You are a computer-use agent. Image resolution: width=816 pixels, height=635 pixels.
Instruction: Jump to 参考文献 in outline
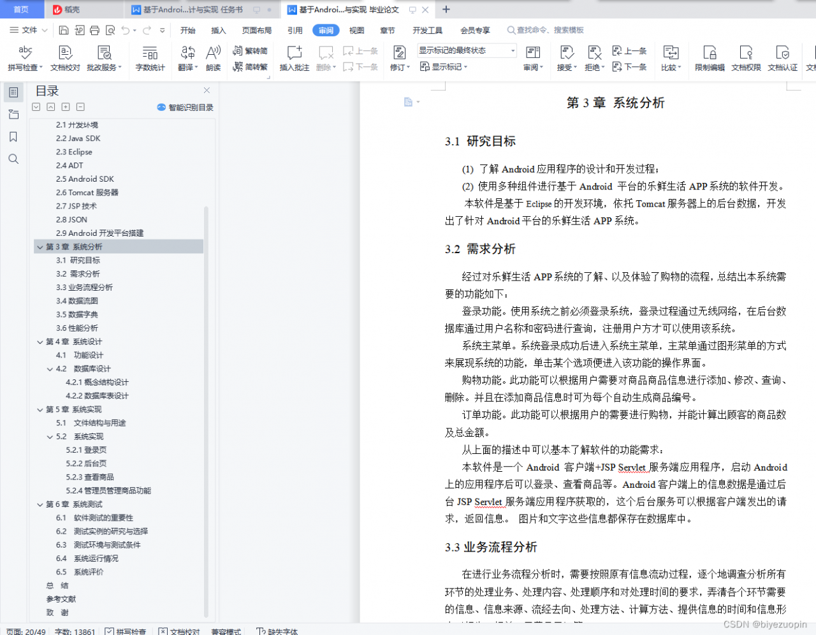coord(61,599)
